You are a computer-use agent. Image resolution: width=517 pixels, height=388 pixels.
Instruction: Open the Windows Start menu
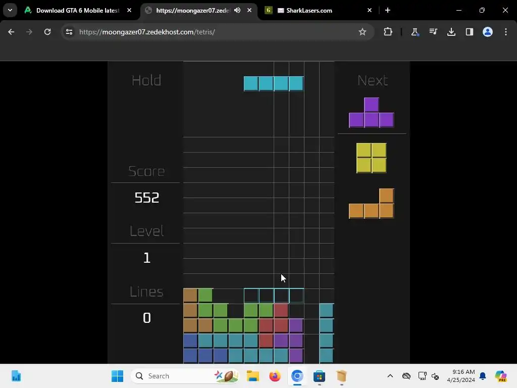tap(117, 376)
